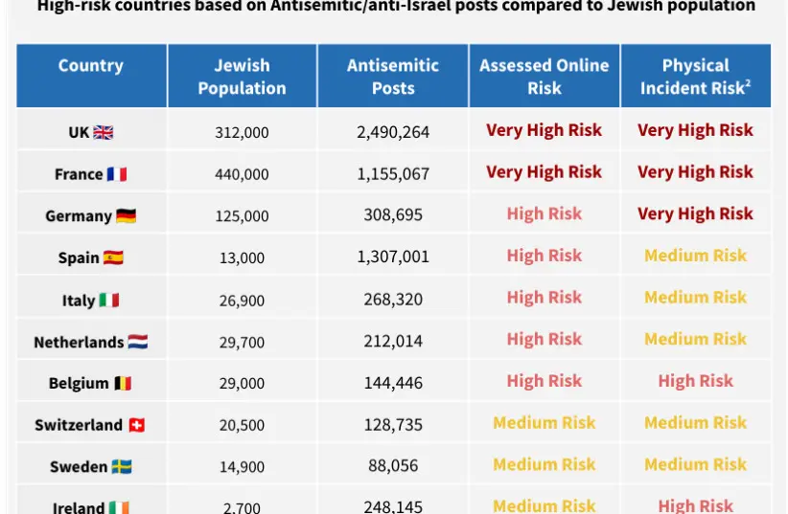Click the UK flag icon

[x=104, y=133]
